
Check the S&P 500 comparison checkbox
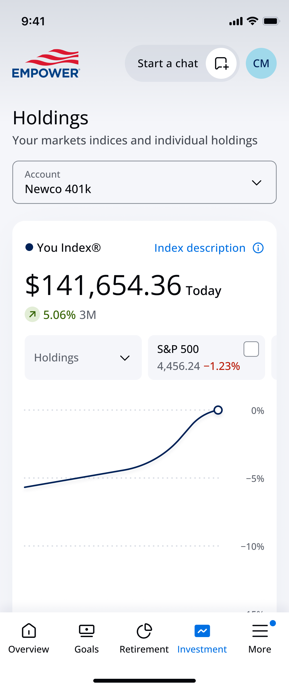[x=251, y=349]
